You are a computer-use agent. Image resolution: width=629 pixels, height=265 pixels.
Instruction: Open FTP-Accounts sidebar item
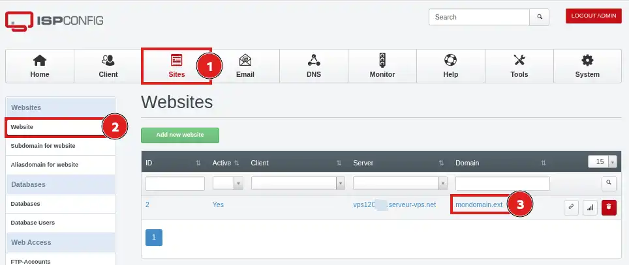pos(61,259)
